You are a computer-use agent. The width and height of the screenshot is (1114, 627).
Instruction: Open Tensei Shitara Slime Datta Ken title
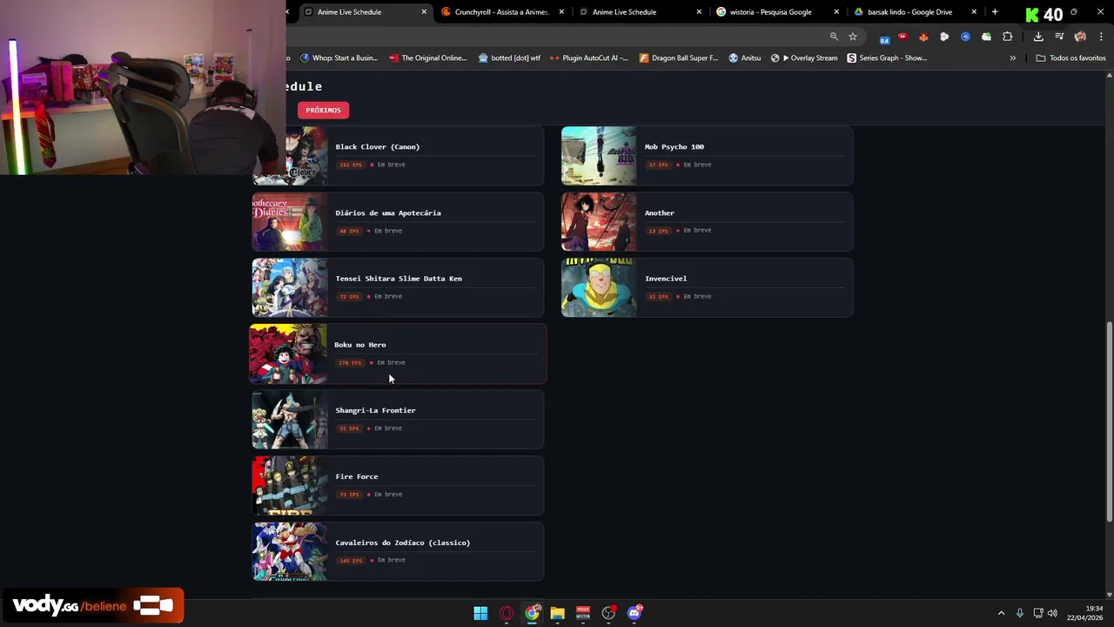(399, 279)
